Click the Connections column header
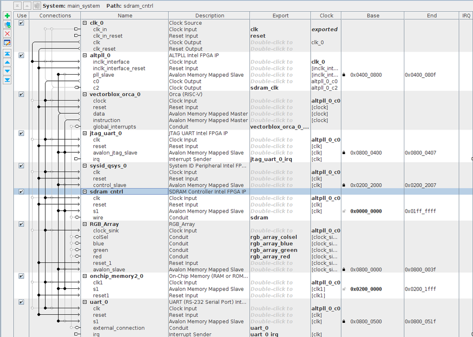This screenshot has width=473, height=337. pyautogui.click(x=55, y=16)
